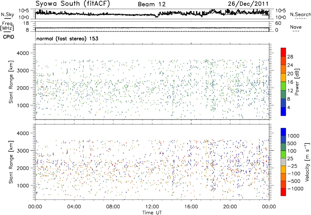
Task: Click the 'N.Sky' legend label
Action: tap(7, 14)
